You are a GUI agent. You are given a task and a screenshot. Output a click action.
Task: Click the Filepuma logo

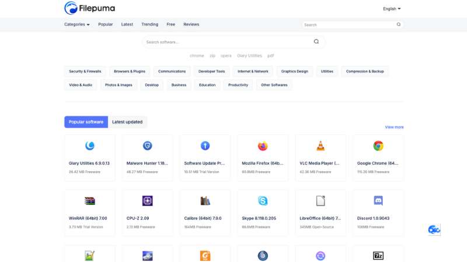coord(90,8)
